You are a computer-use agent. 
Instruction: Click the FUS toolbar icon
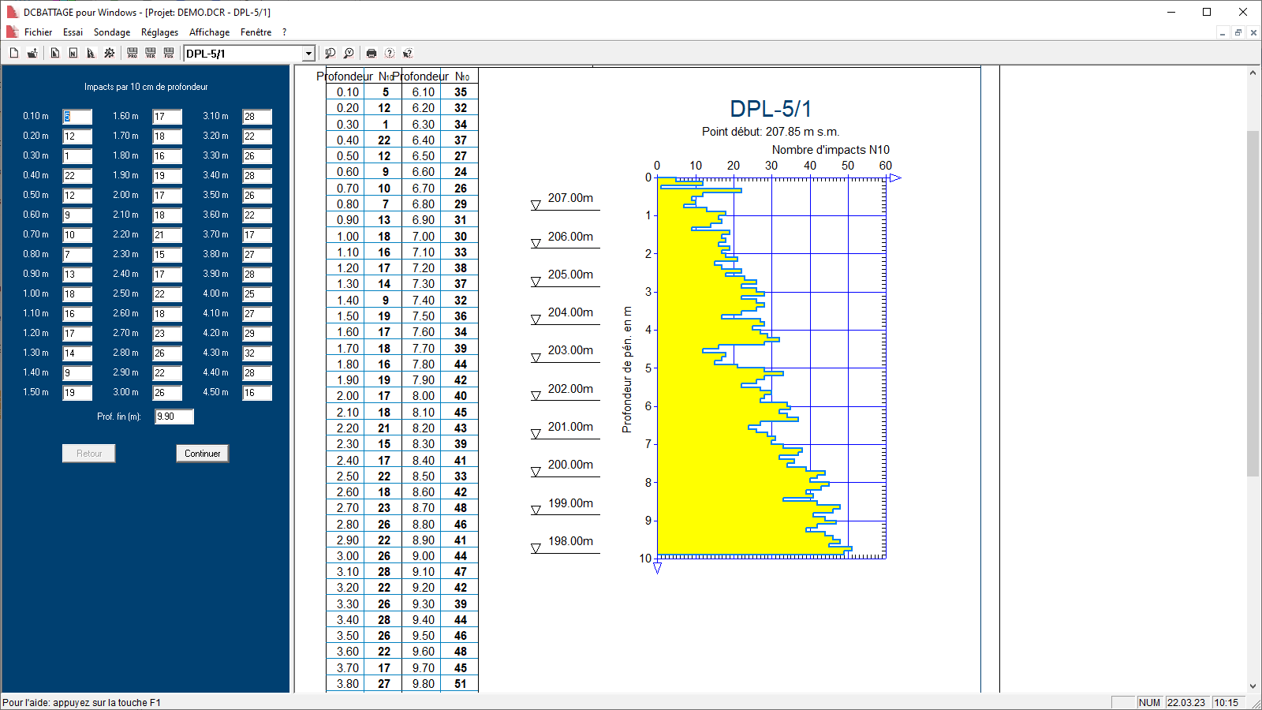point(169,53)
